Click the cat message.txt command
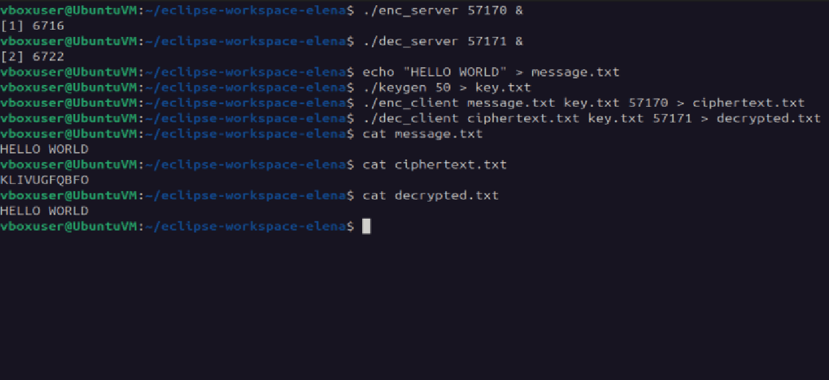 coord(422,134)
